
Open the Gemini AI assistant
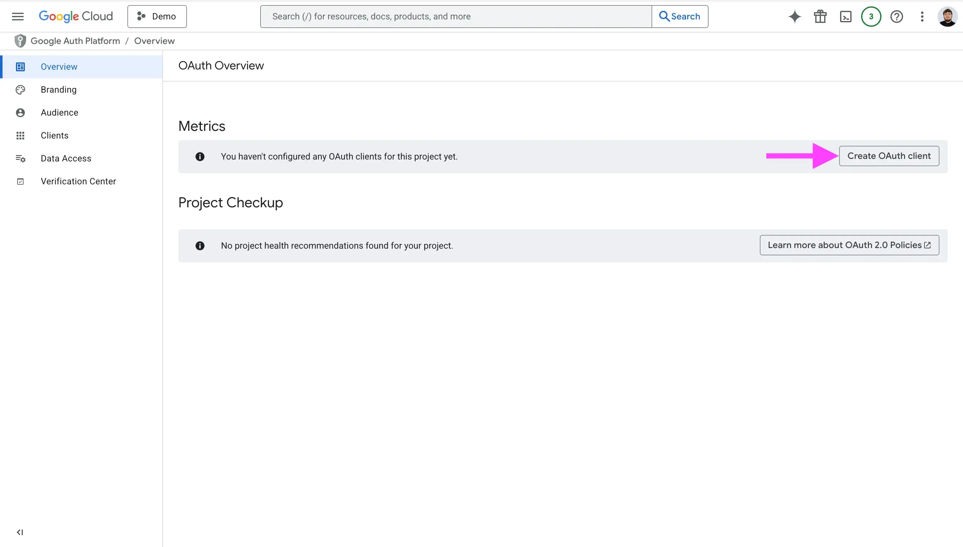[x=794, y=16]
